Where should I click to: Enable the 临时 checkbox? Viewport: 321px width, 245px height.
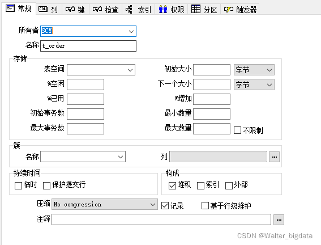click(18, 185)
